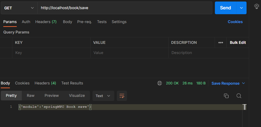
Task: Select the DESCRIPTION column header
Action: pos(184,43)
